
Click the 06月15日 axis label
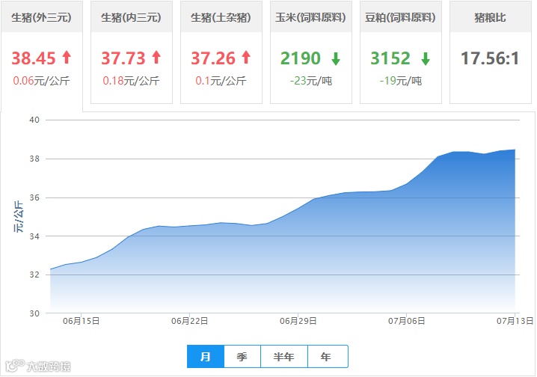(x=82, y=321)
